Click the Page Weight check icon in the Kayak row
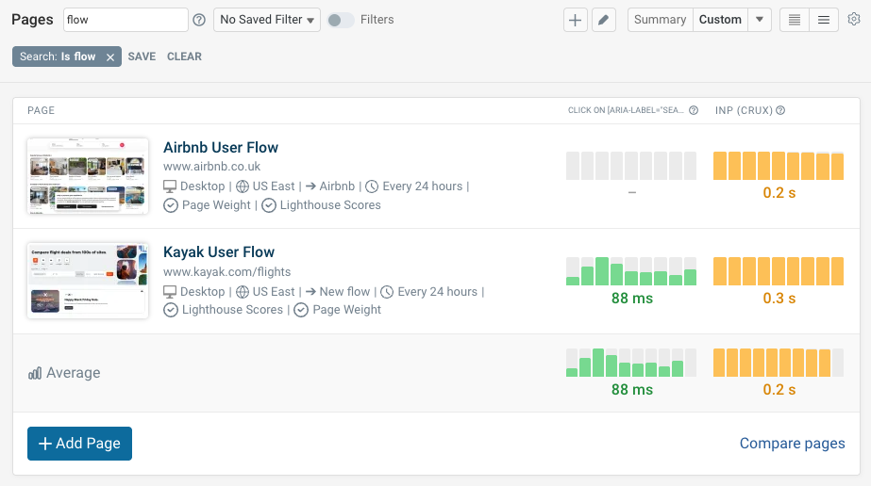The image size is (871, 486). tap(301, 310)
